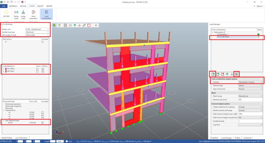
Task: Open the Project tab at bottom right
Action: point(238,138)
